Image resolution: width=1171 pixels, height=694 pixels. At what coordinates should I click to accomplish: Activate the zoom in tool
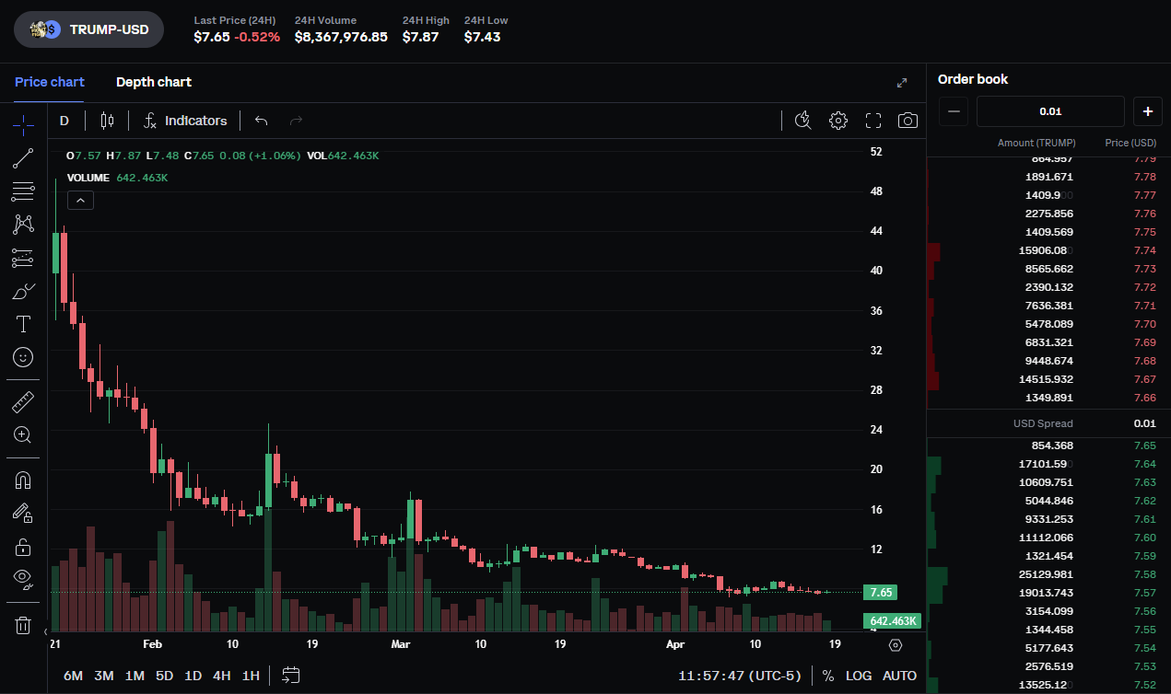pos(23,435)
